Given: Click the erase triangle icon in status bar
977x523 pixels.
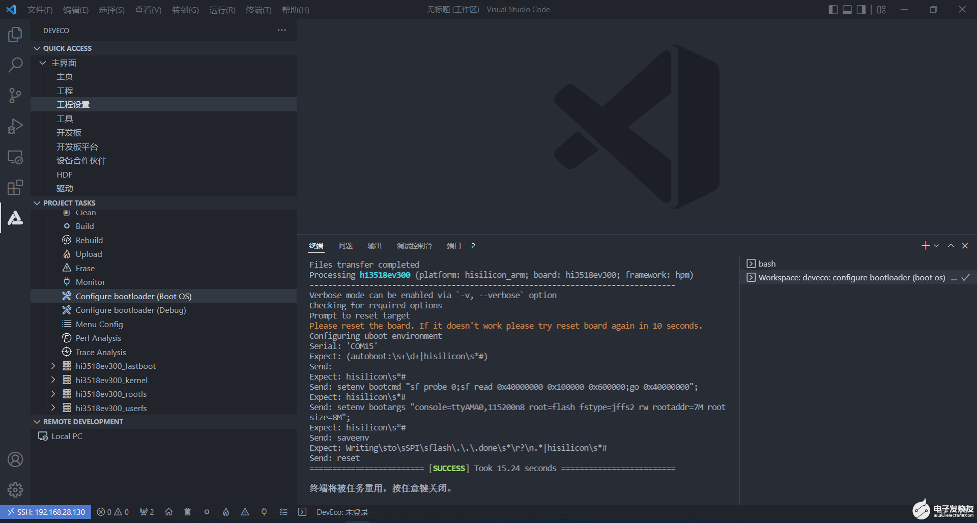Looking at the screenshot, I should (x=245, y=512).
